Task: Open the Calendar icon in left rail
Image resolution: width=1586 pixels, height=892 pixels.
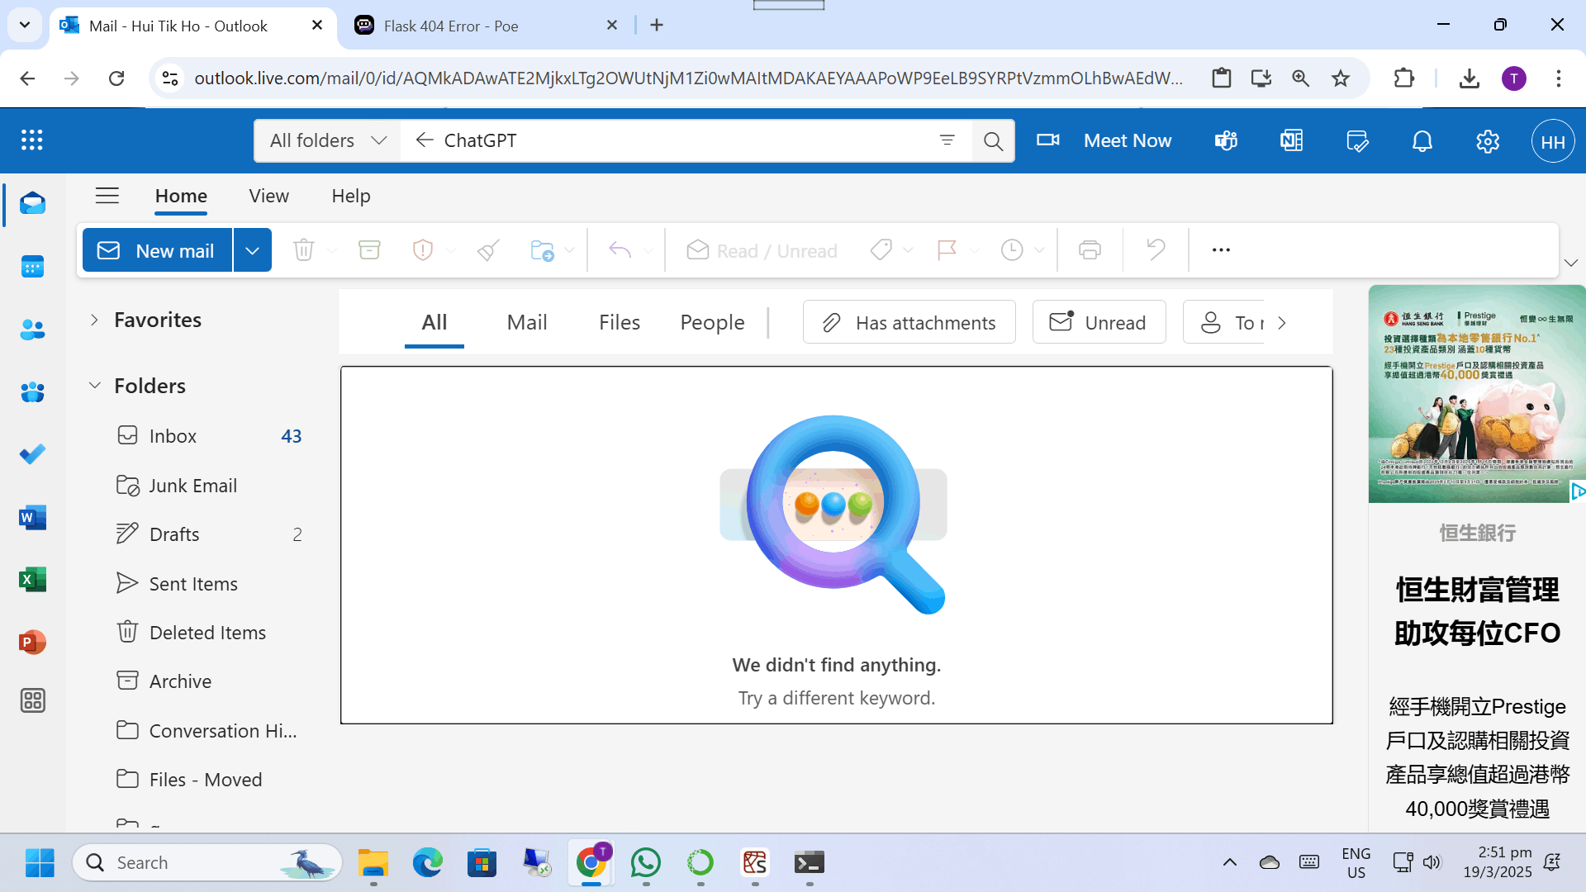Action: 32,267
